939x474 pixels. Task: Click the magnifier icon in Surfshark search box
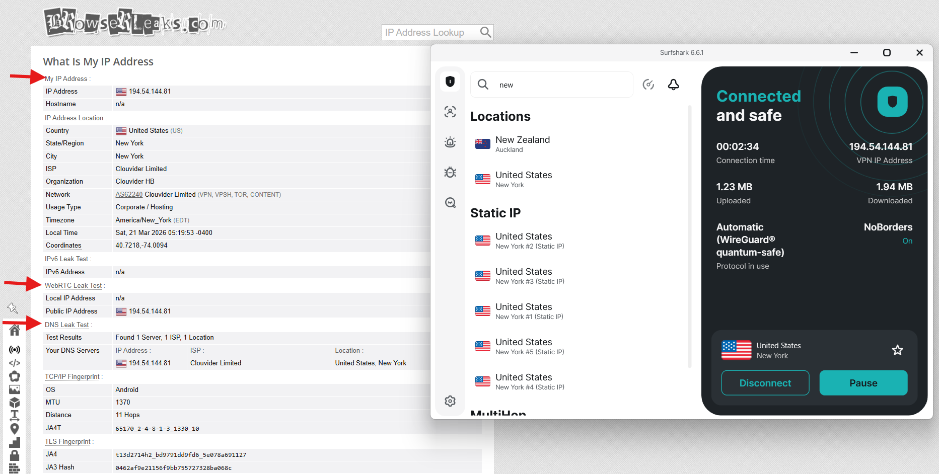pyautogui.click(x=483, y=85)
